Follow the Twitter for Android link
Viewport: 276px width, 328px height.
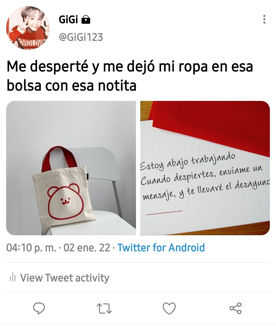161,248
